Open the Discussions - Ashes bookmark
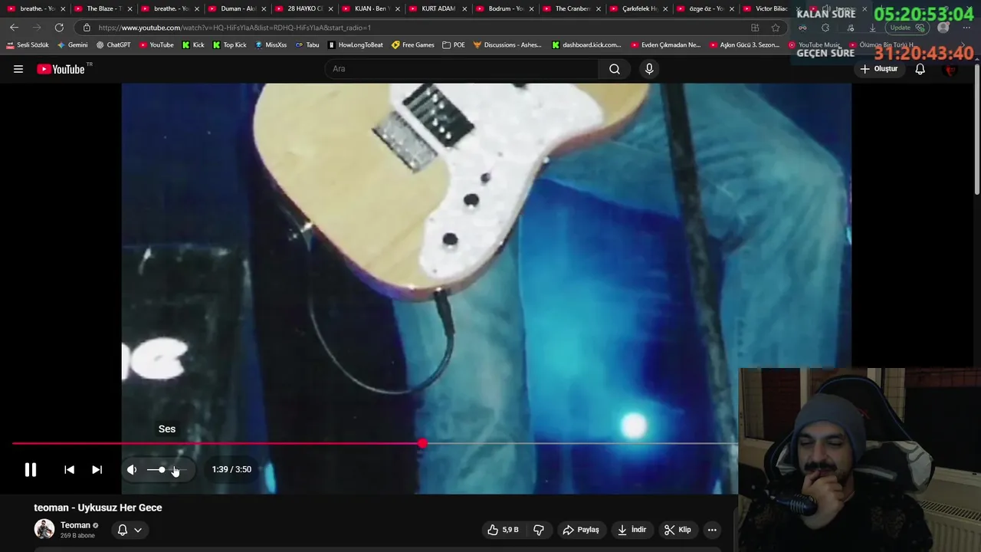Viewport: 981px width, 552px height. 507,45
